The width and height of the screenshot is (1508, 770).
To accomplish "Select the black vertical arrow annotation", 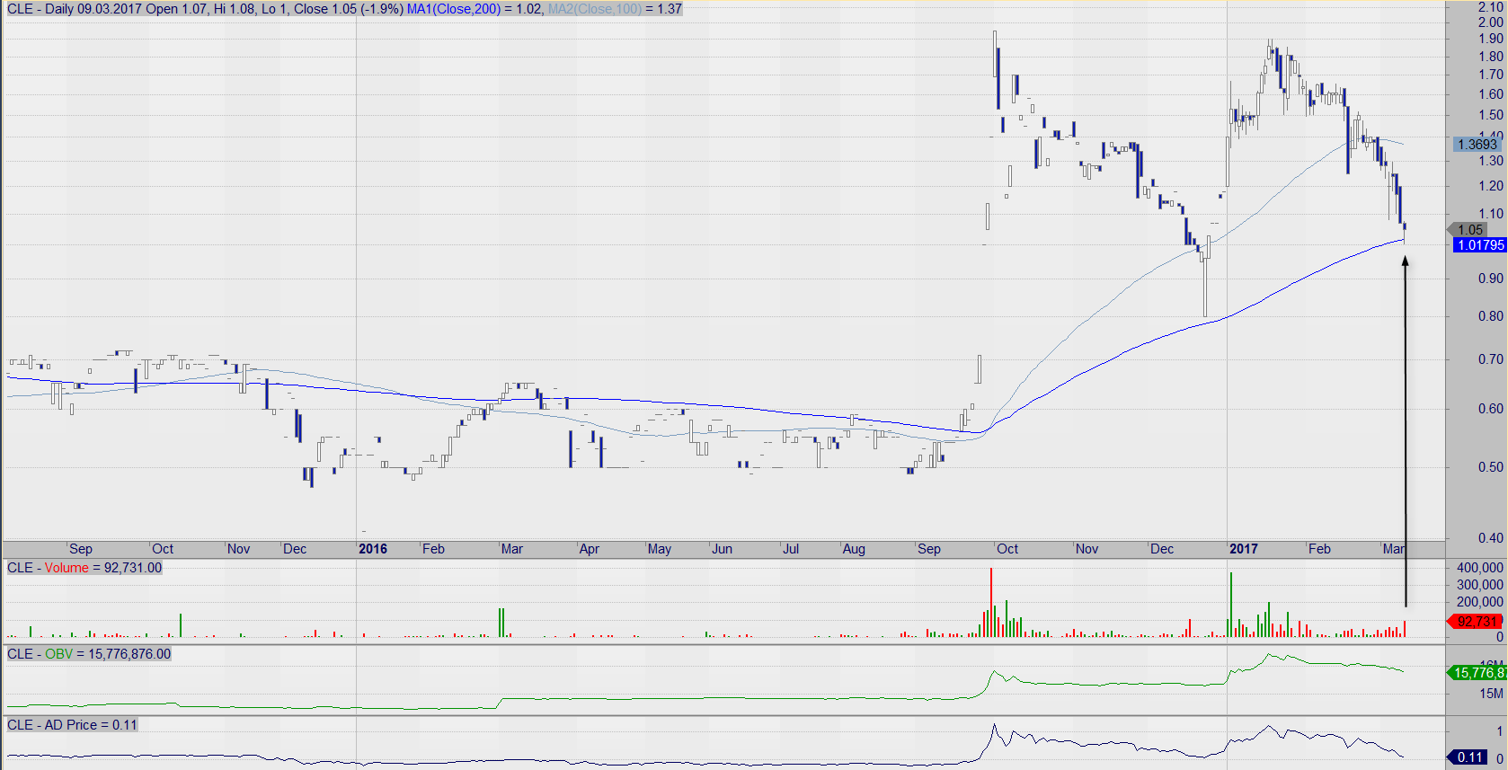I will [x=1406, y=431].
